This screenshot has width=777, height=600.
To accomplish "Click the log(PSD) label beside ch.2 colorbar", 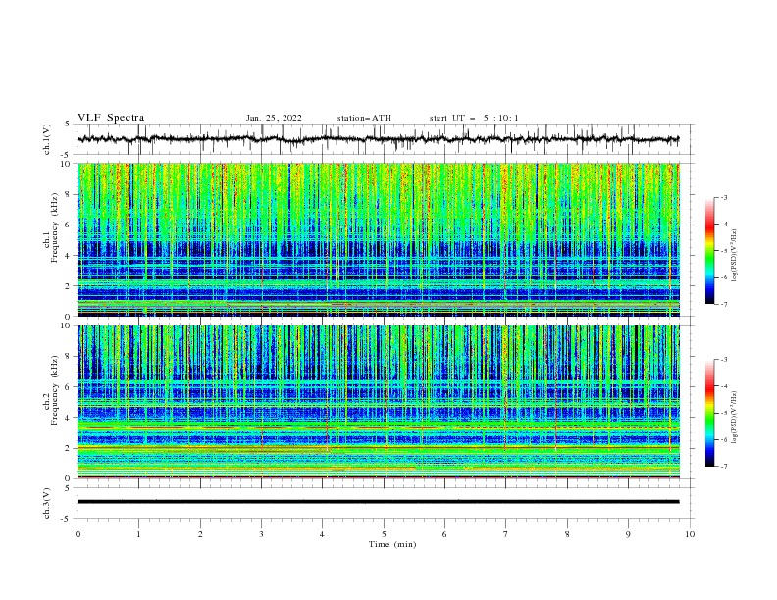I will coord(735,417).
